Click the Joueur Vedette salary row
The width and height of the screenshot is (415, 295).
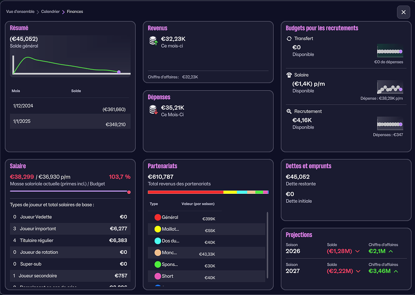(x=70, y=217)
